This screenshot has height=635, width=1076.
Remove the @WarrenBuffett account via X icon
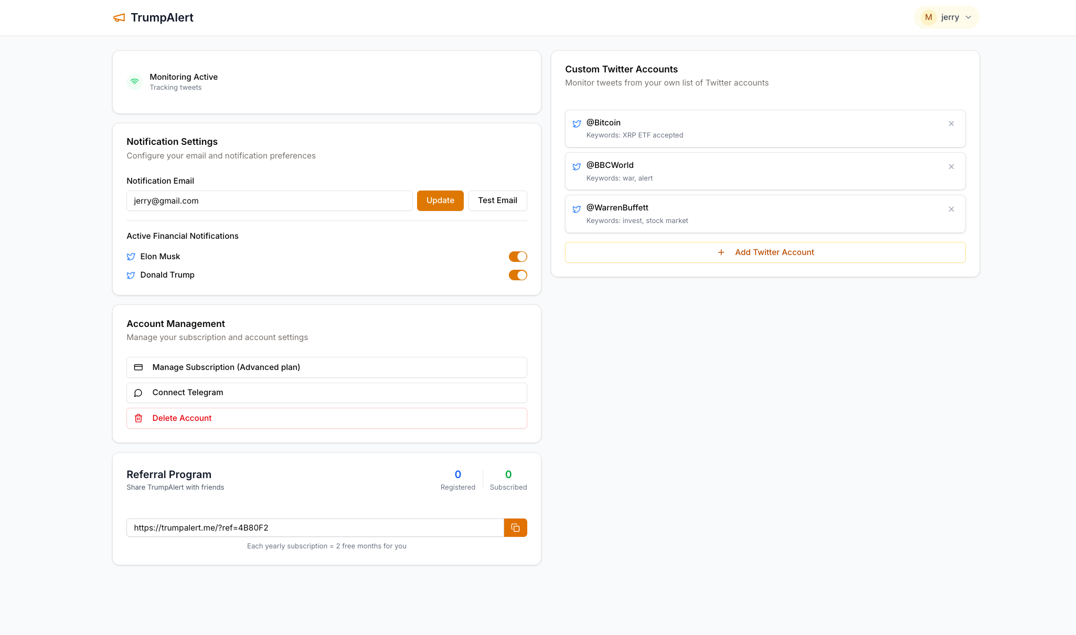coord(951,209)
